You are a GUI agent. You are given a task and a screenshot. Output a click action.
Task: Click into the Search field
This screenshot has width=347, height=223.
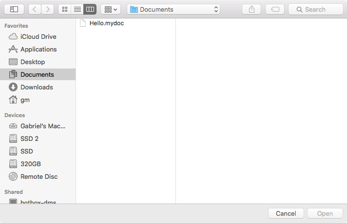(x=316, y=9)
